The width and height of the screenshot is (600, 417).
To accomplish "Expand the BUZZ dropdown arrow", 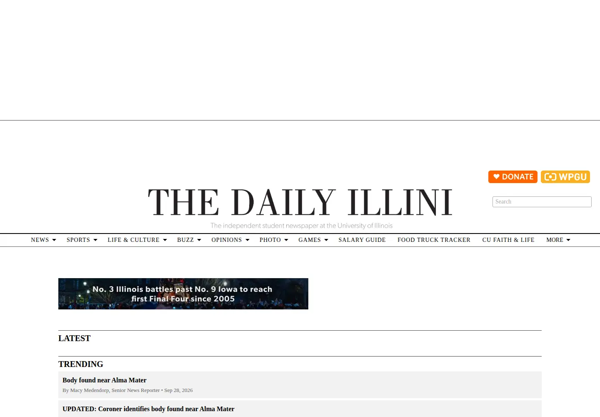I will tap(199, 240).
